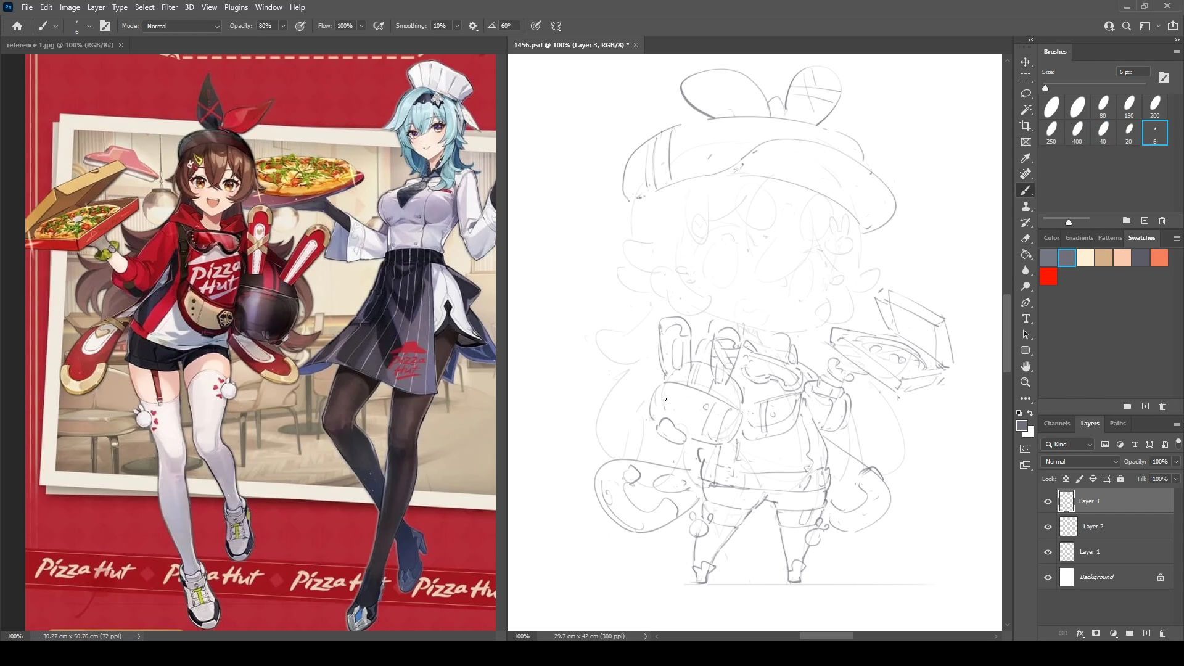Select the Crop tool
Viewport: 1184px width, 666px height.
(1026, 126)
